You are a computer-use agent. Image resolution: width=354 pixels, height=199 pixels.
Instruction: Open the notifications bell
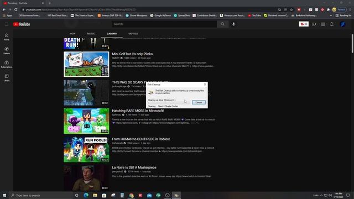(332, 24)
